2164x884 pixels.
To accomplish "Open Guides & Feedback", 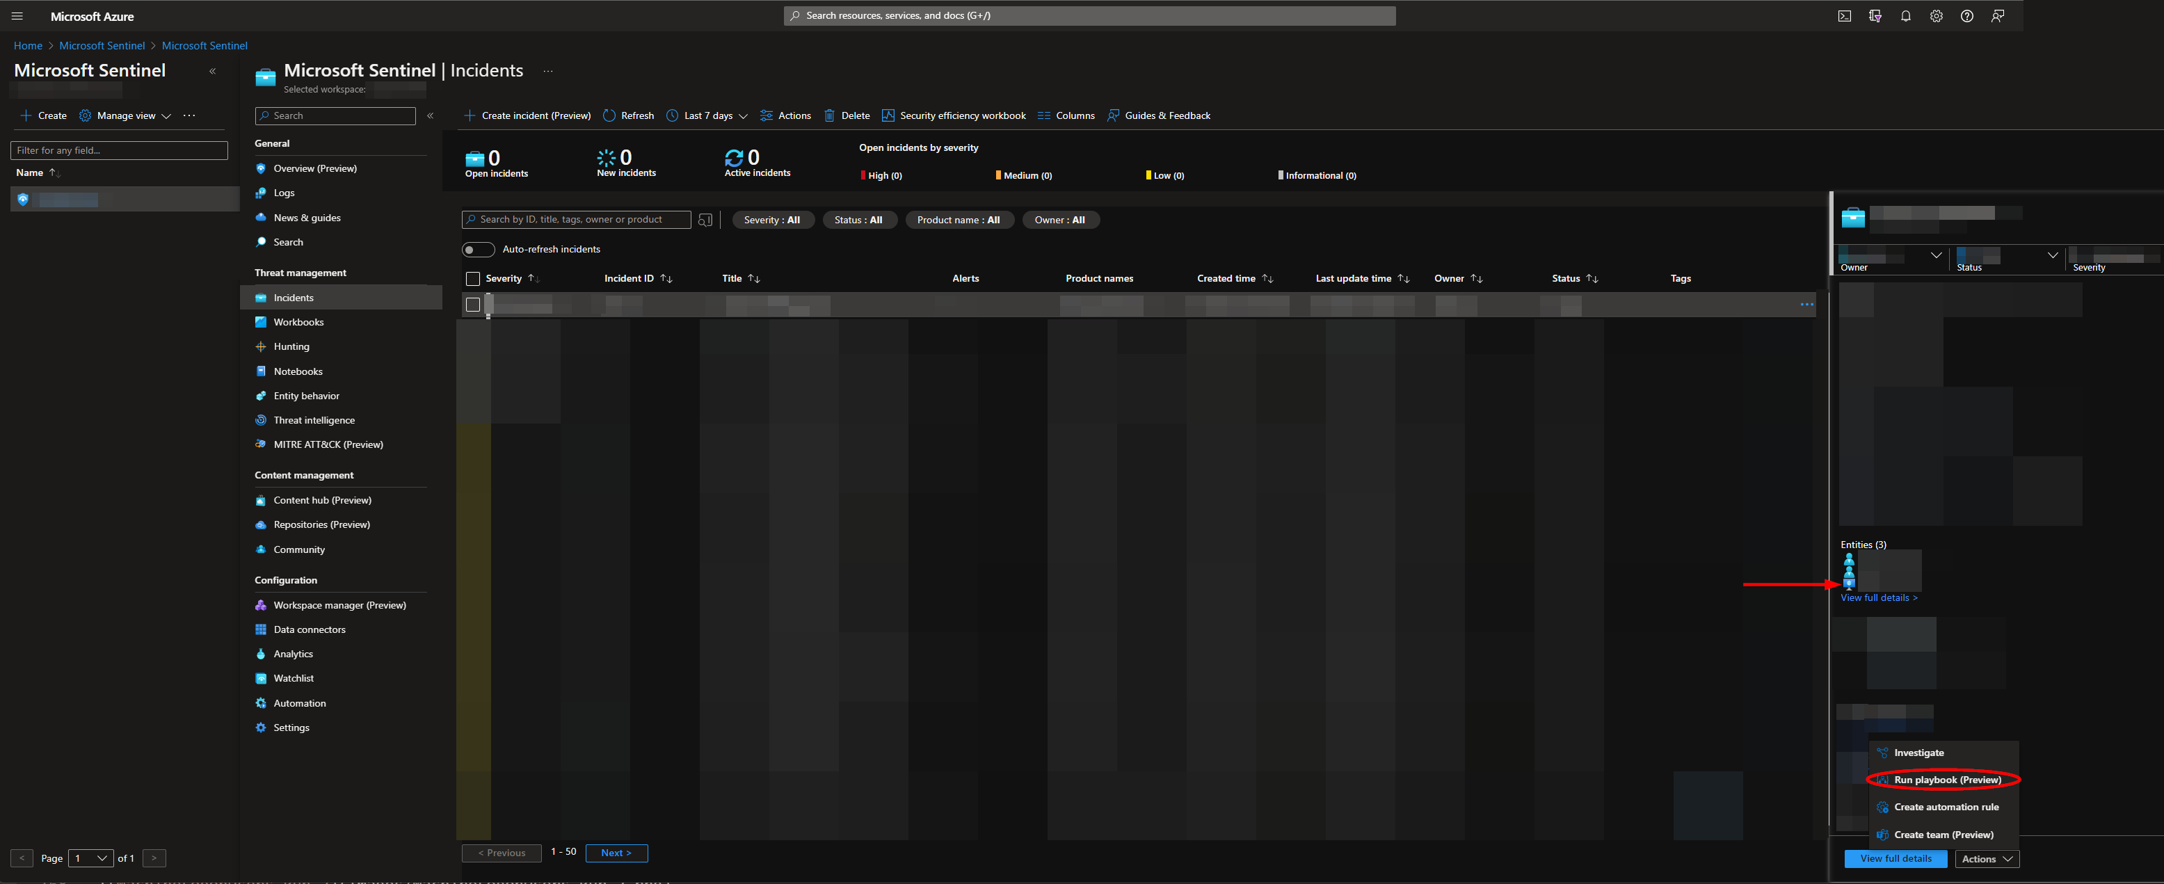I will pos(1158,116).
